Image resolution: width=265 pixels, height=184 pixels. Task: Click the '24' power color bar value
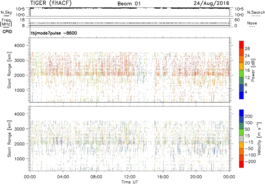click(x=247, y=56)
